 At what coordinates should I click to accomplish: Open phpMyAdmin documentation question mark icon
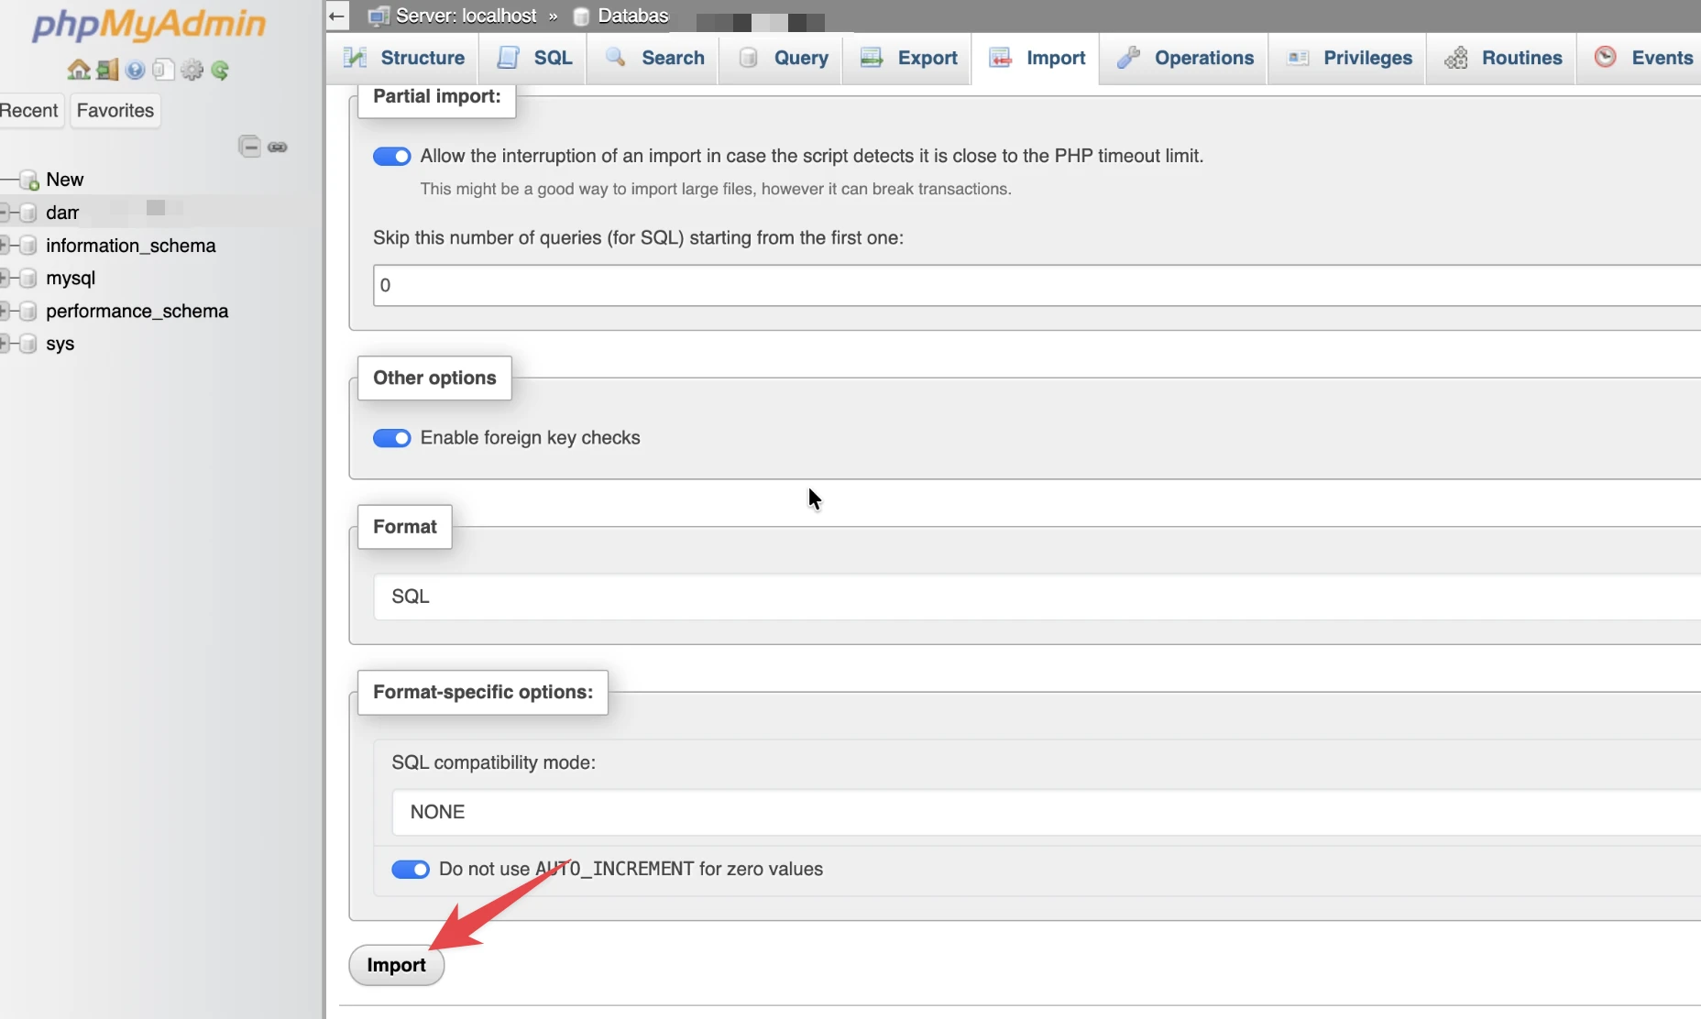[x=136, y=70]
